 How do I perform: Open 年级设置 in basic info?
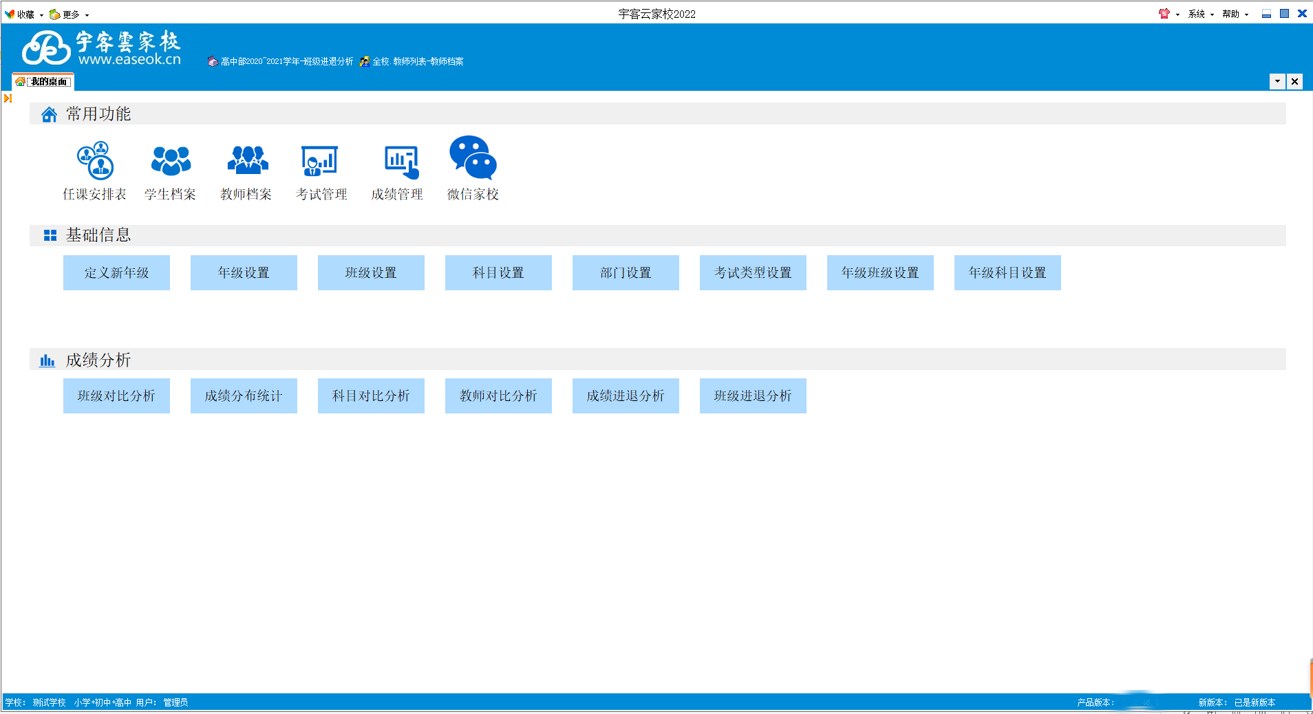point(244,272)
